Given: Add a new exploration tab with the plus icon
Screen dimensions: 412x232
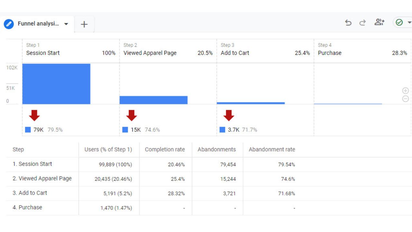Looking at the screenshot, I should point(84,24).
